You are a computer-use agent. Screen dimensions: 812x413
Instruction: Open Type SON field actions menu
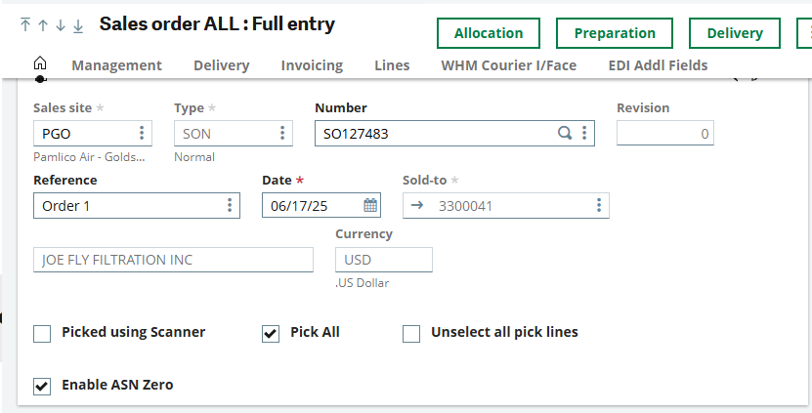coord(282,133)
